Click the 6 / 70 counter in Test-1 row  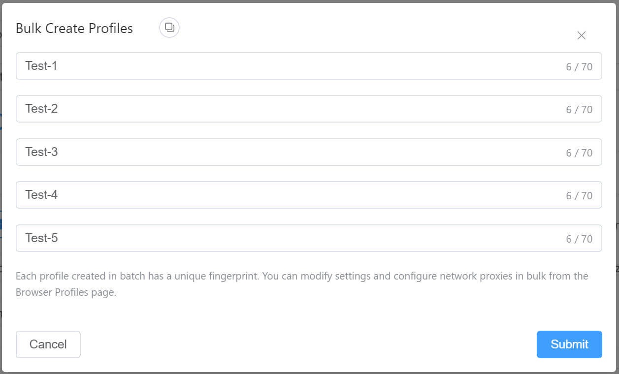(x=579, y=67)
